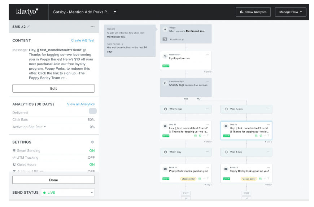Open YES branch Wait 5 min ellipsis
Viewport: 314px width, 207px height.
tap(207, 109)
